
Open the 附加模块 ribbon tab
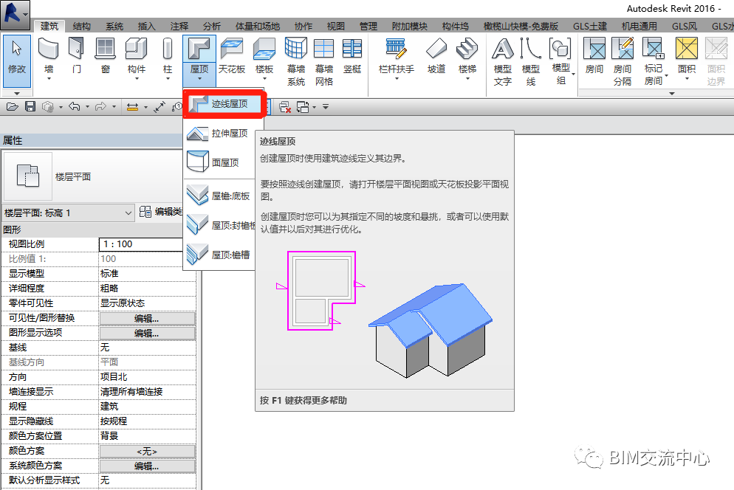(x=410, y=27)
